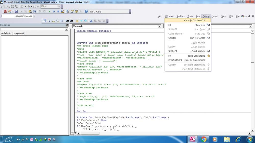Screen dimensions: 255x143
Task: Choose Compile Database23 from Debug menu
Action: click(x=188, y=20)
